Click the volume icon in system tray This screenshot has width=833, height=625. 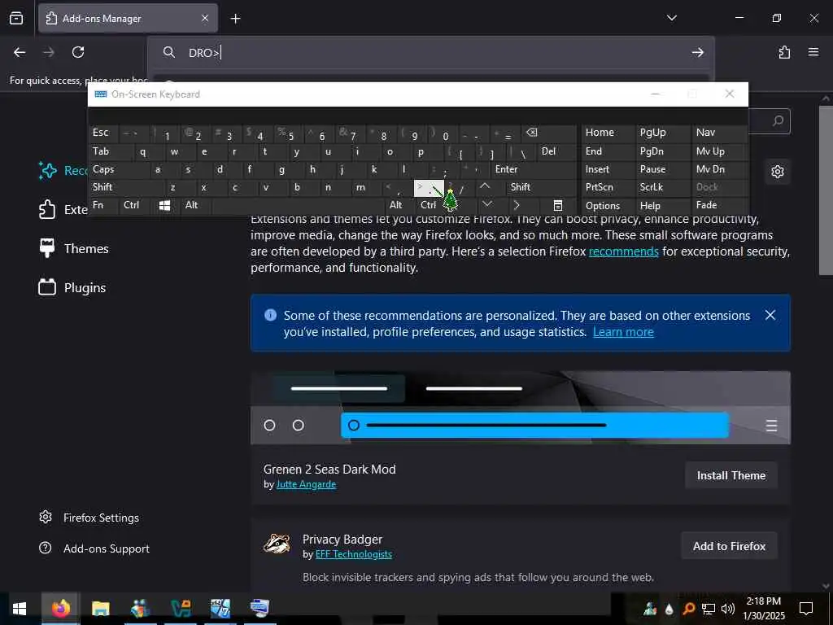[727, 609]
